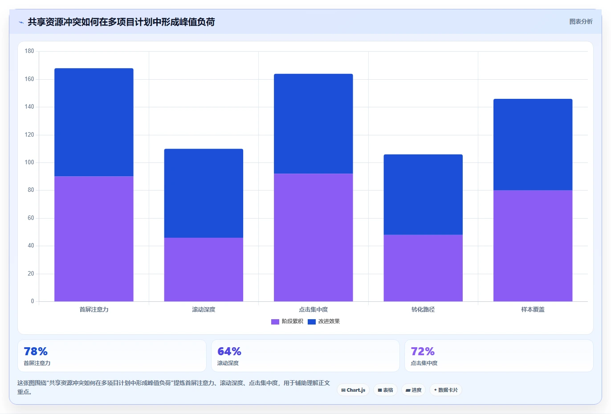This screenshot has width=611, height=414.
Task: Click the purple segment of the 首屏注意力 bar
Action: click(x=94, y=239)
